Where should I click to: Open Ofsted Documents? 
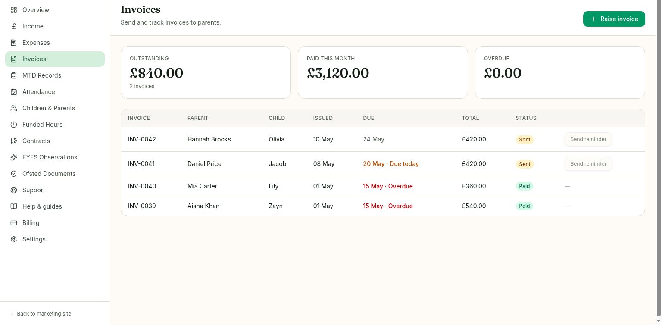tap(55, 174)
